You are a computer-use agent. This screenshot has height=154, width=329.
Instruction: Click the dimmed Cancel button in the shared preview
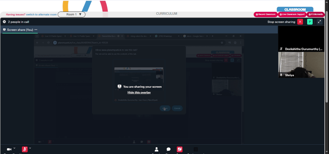(x=177, y=108)
